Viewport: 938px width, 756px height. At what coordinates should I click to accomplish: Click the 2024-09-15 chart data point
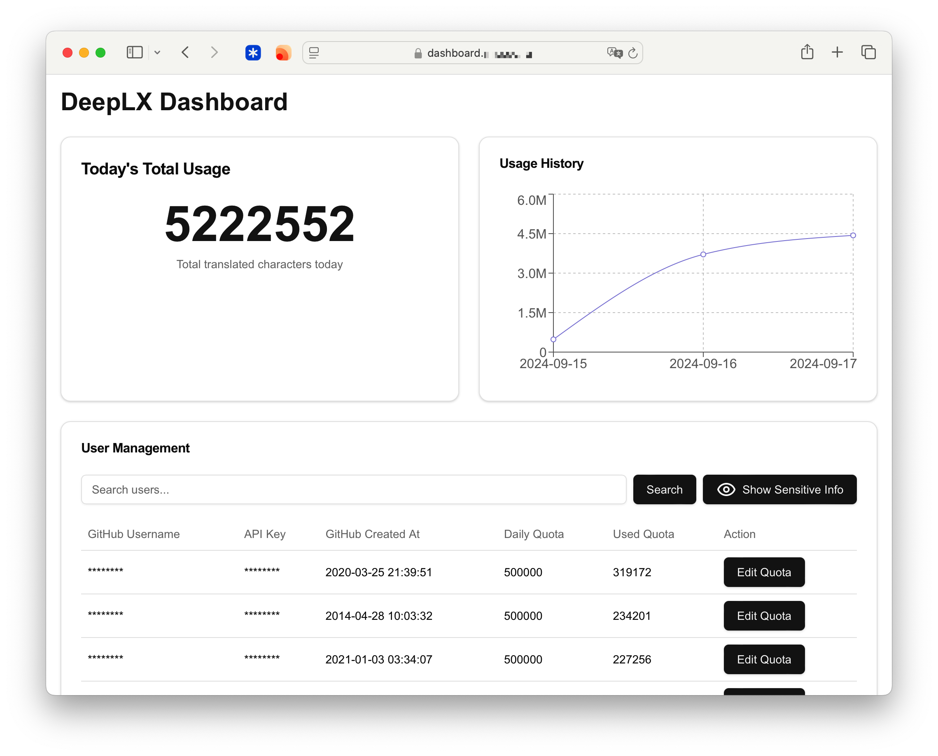click(553, 339)
